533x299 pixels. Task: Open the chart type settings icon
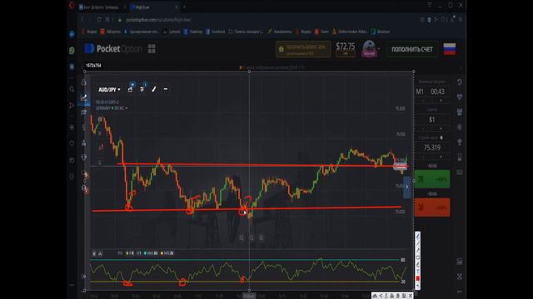point(130,89)
